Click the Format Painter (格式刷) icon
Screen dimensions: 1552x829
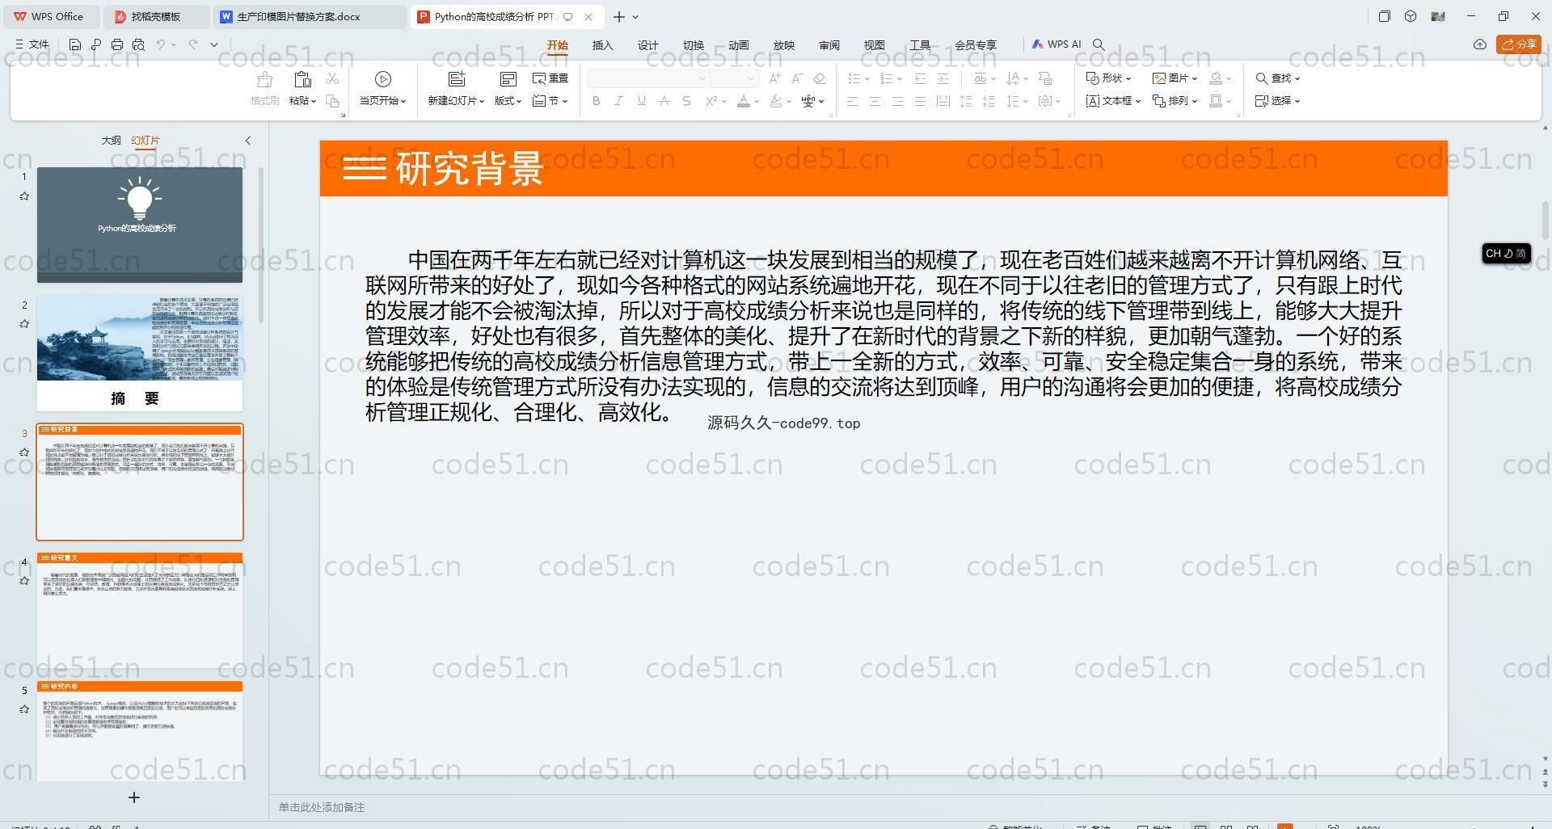point(264,79)
